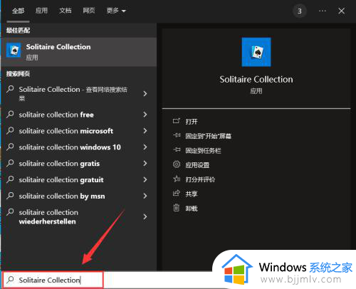Open Solitaire Collection best match result
The image size is (356, 289).
[79, 52]
